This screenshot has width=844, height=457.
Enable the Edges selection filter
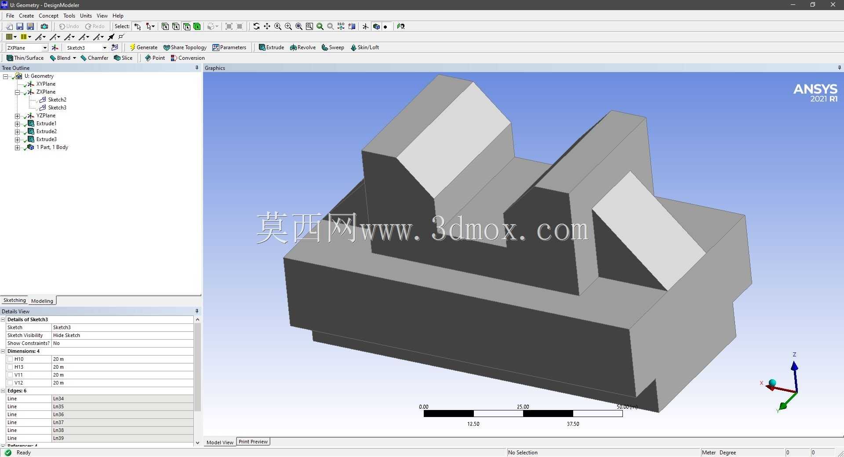tap(176, 26)
